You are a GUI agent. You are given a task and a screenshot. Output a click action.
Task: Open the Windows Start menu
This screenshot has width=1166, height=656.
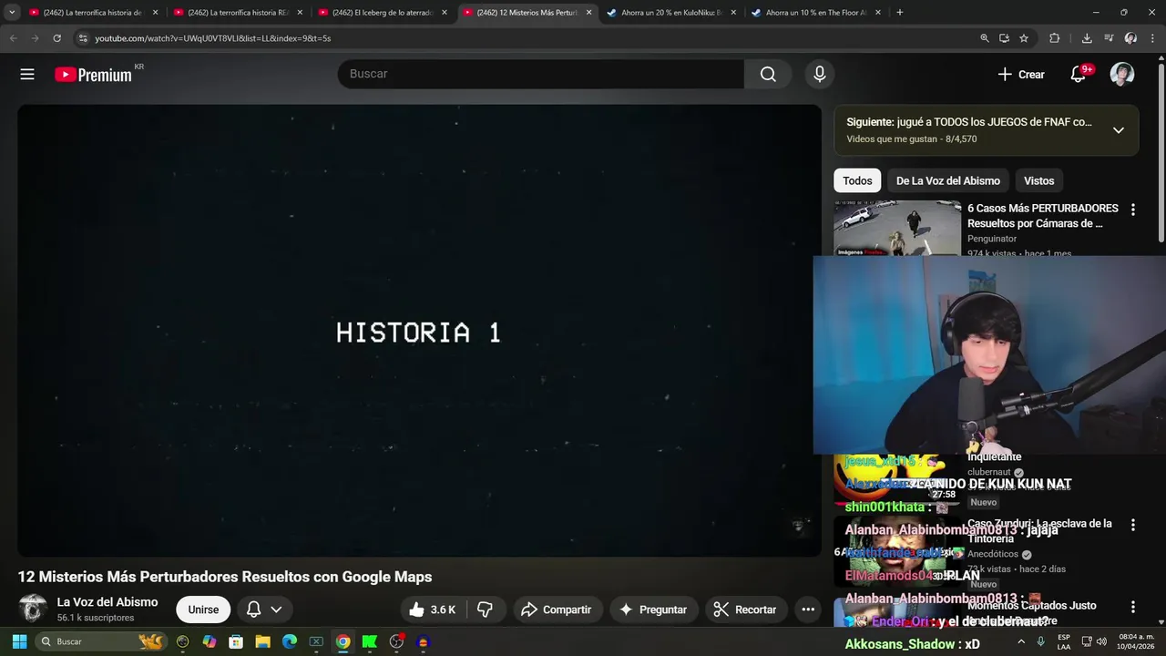tap(19, 641)
